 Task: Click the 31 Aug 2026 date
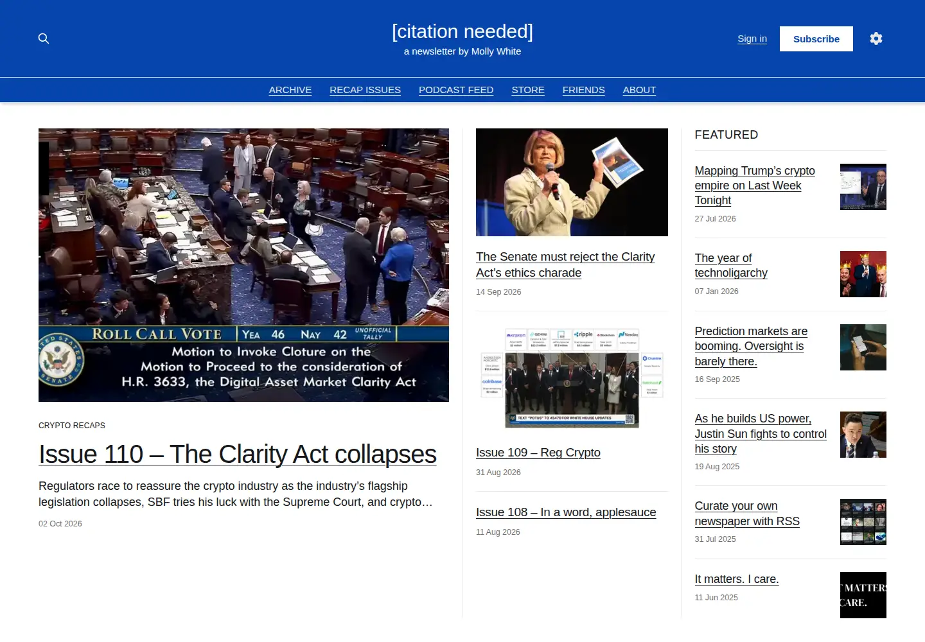498,473
